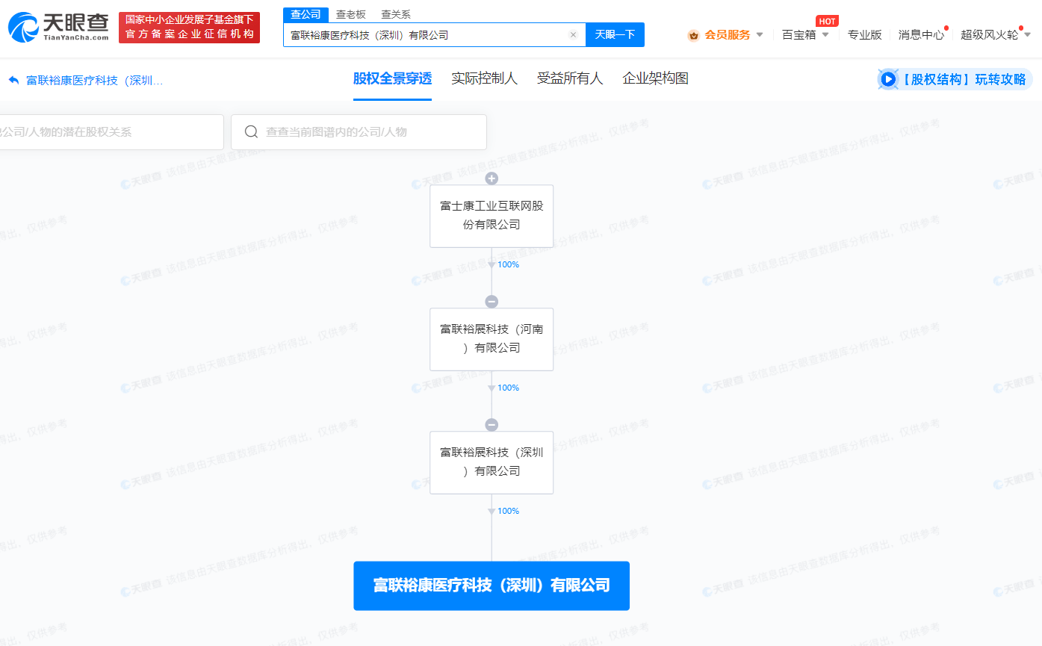Collapse minus node above 富联裕展科技（河南）
This screenshot has height=646, width=1042.
tap(491, 302)
